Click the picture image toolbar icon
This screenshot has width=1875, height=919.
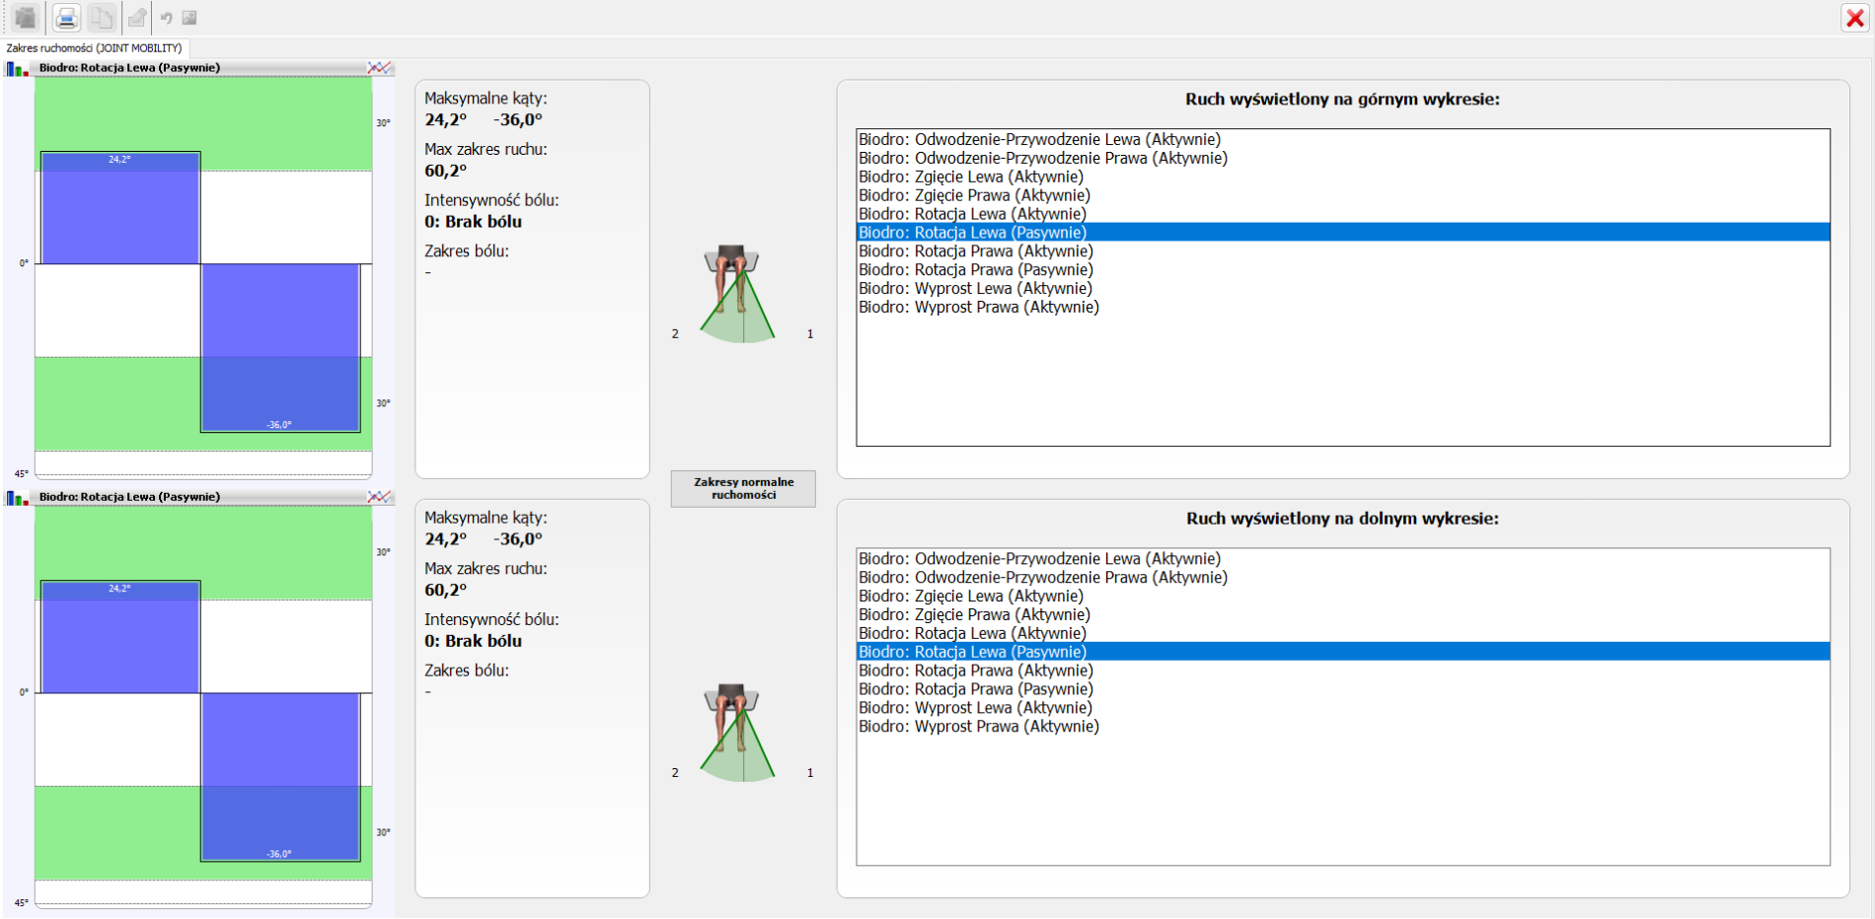(x=189, y=18)
